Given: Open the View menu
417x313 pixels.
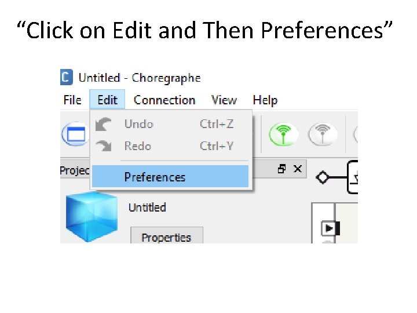Looking at the screenshot, I should 224,100.
